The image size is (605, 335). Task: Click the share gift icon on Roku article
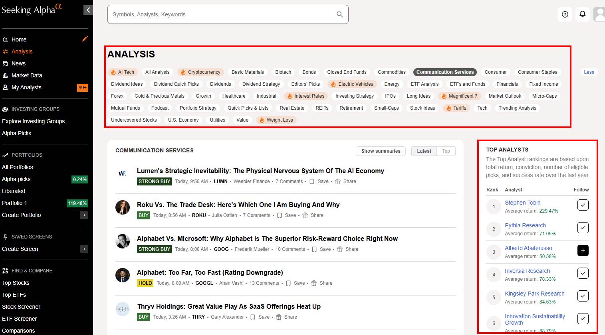[x=305, y=215]
